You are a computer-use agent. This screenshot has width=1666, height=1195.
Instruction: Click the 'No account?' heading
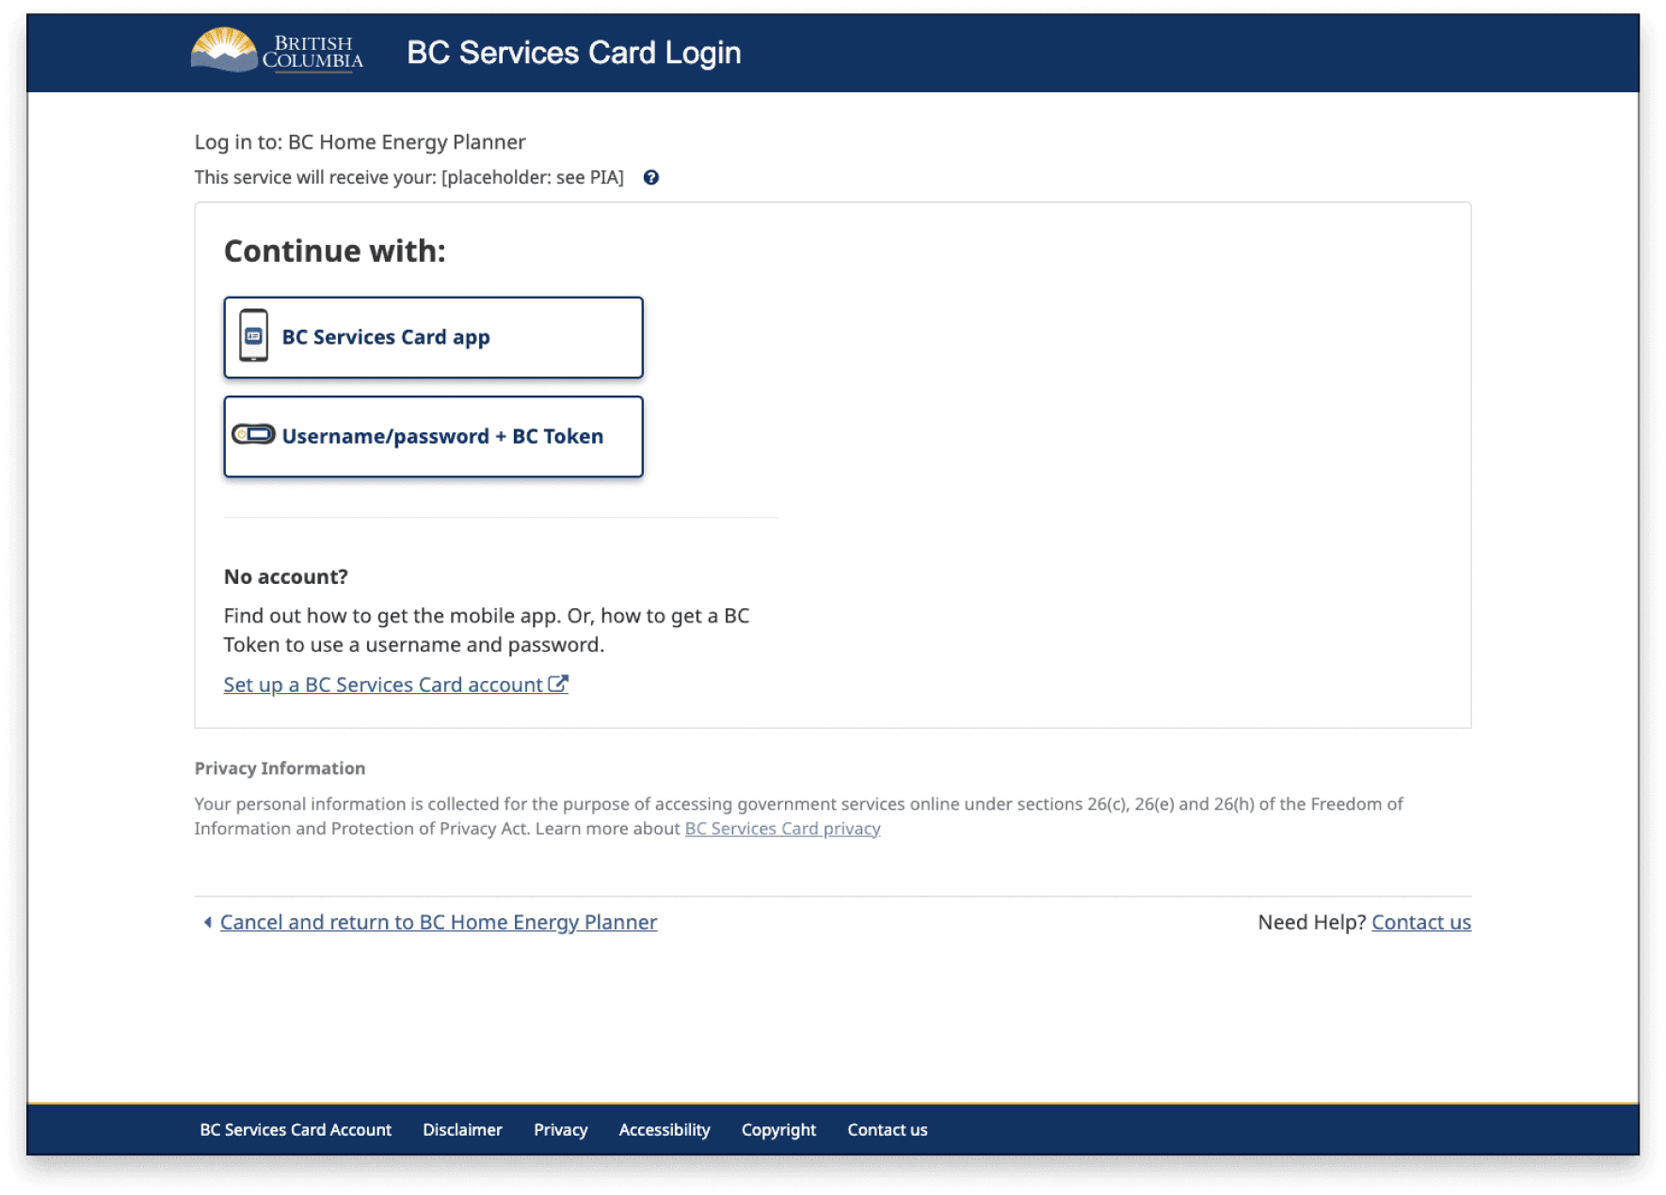(286, 576)
